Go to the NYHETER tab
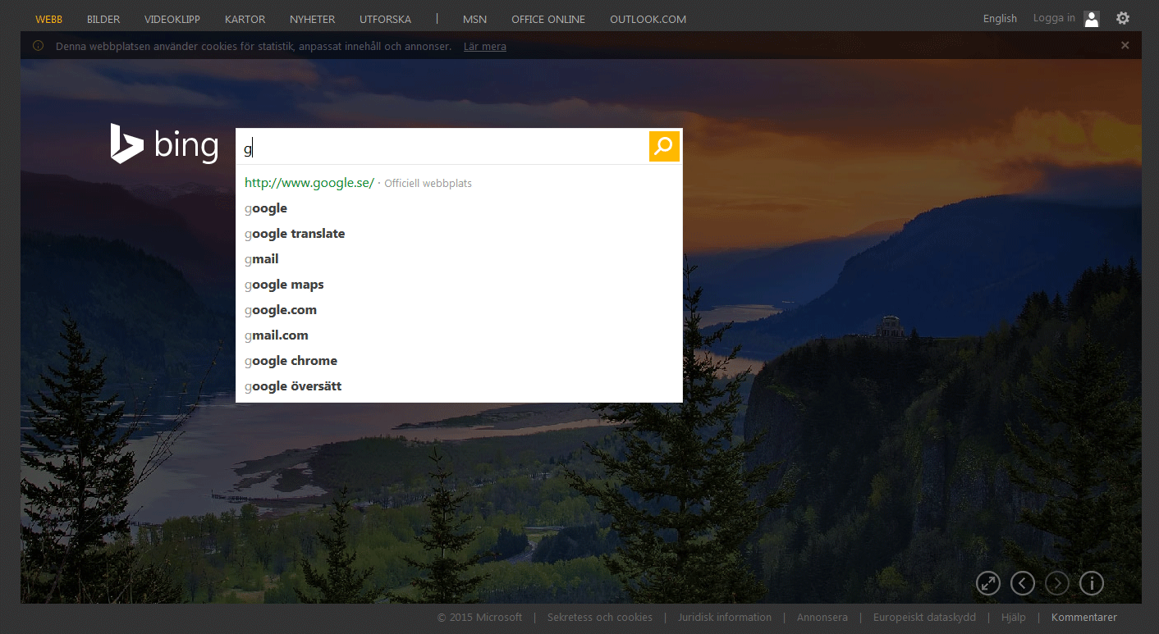Image resolution: width=1159 pixels, height=634 pixels. [312, 19]
